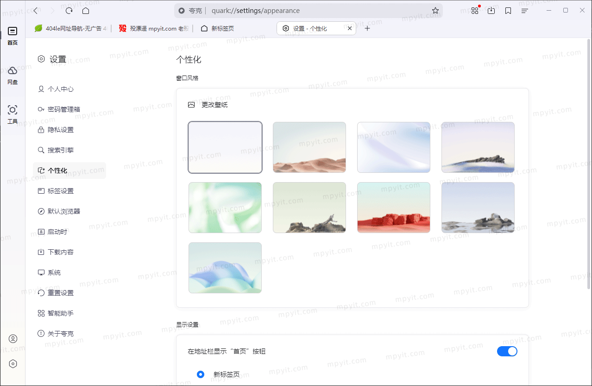Open a new tab with the plus button

[x=367, y=28]
